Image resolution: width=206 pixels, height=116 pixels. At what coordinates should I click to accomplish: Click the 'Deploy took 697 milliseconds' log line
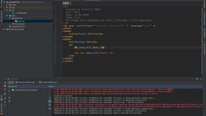[98, 113]
